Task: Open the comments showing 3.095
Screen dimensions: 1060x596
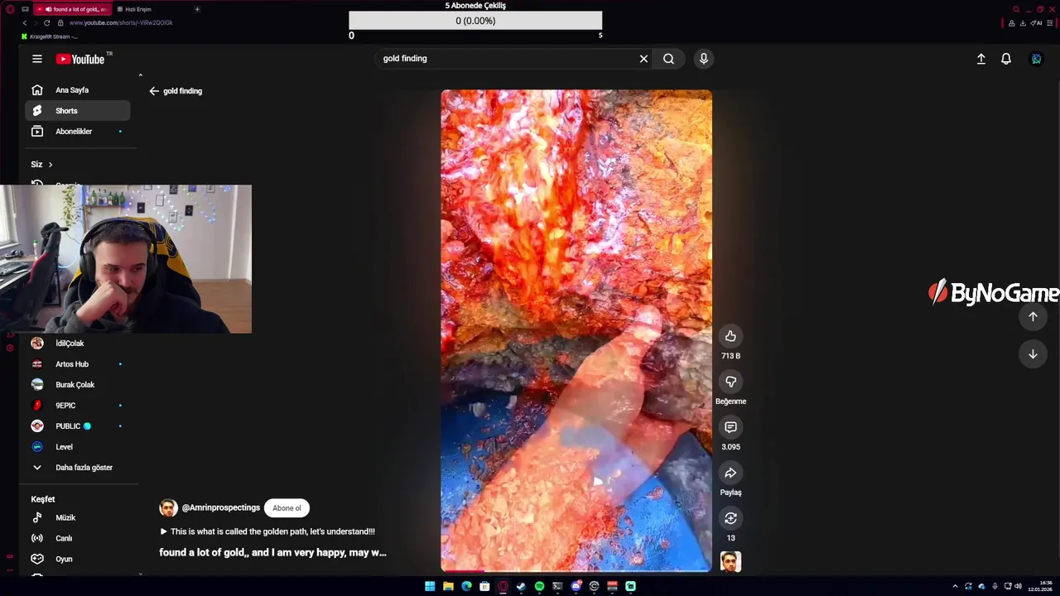Action: tap(730, 427)
